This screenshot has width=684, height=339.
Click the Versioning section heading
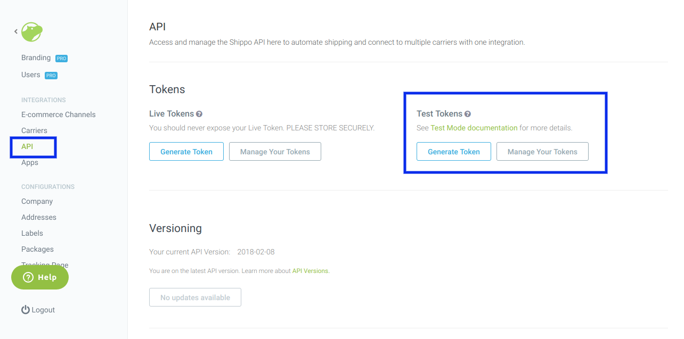175,228
